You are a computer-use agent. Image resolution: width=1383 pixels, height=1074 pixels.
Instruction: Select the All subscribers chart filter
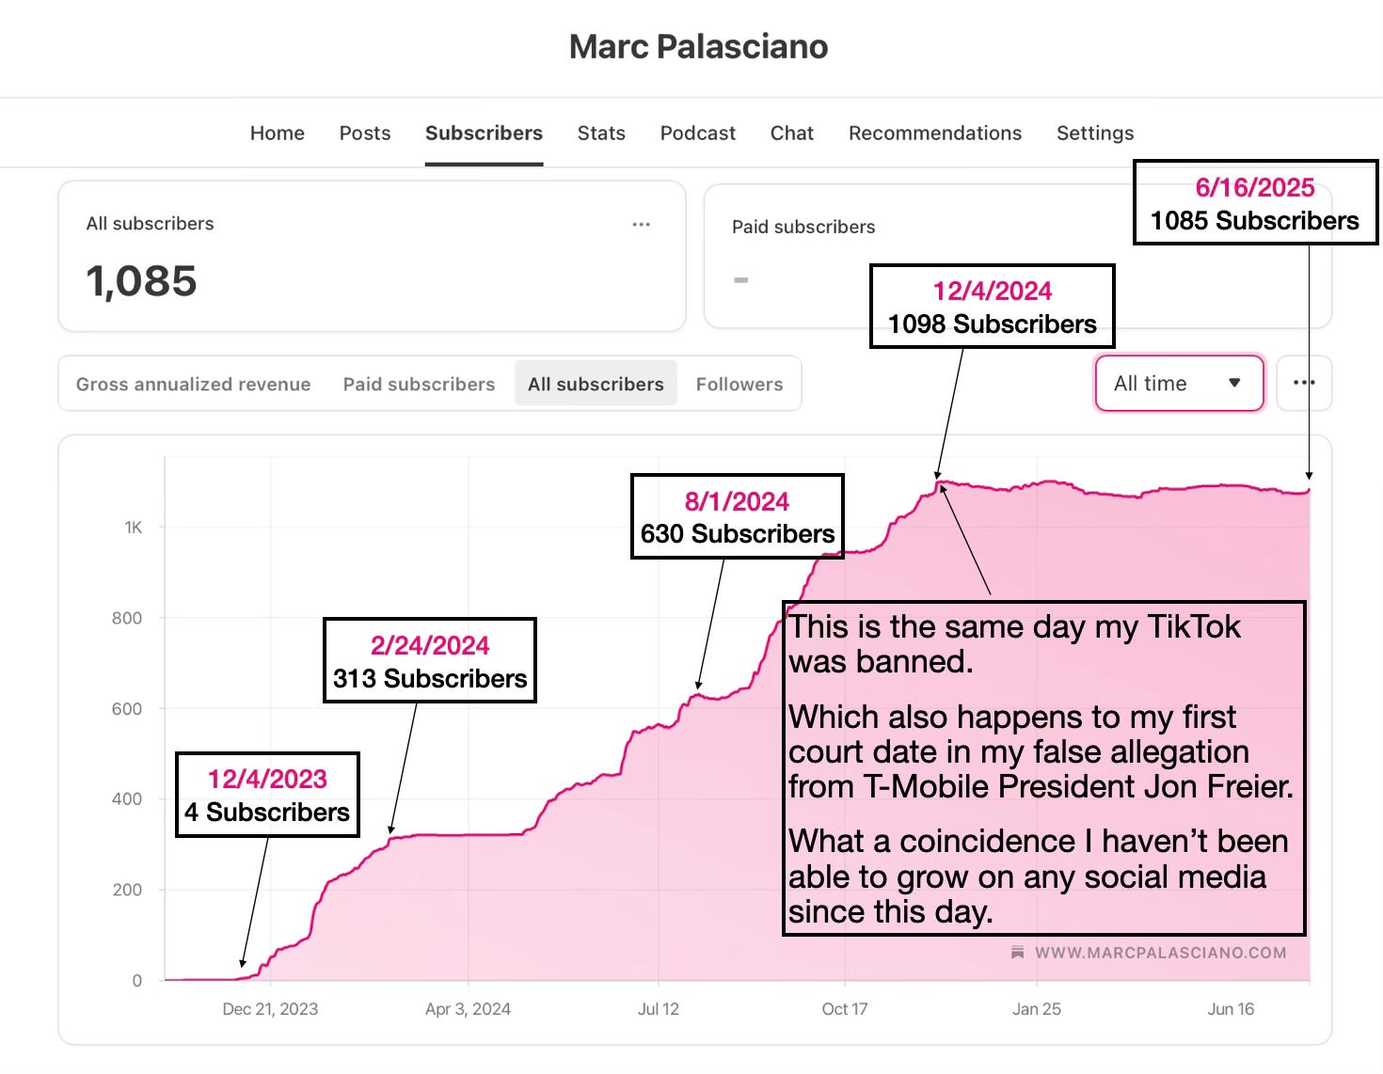(x=596, y=384)
